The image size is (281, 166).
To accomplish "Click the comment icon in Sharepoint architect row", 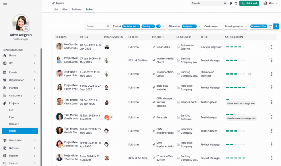I will click(x=249, y=74).
